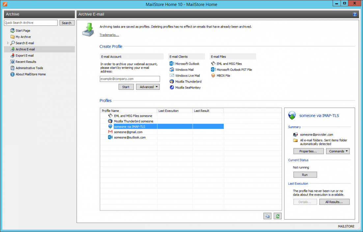Screen dimensions: 363x232
Task: Archive emails from Mozilla Thunderbird
Action: click(x=187, y=81)
